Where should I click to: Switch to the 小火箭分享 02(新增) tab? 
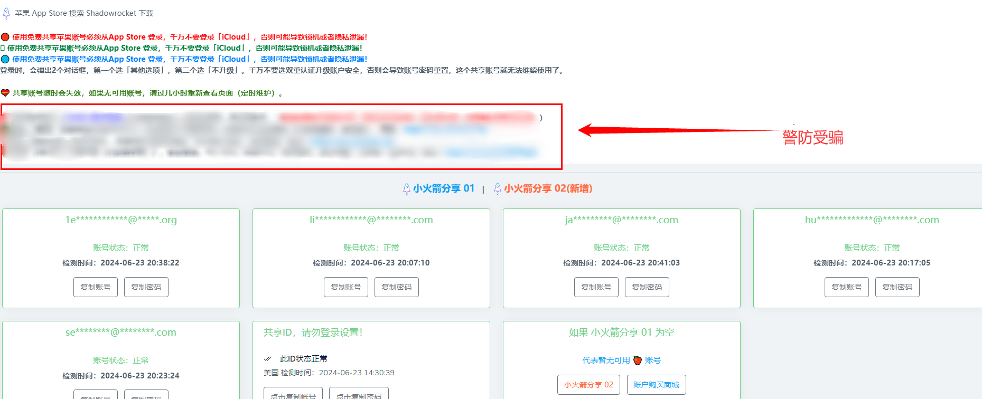point(548,188)
